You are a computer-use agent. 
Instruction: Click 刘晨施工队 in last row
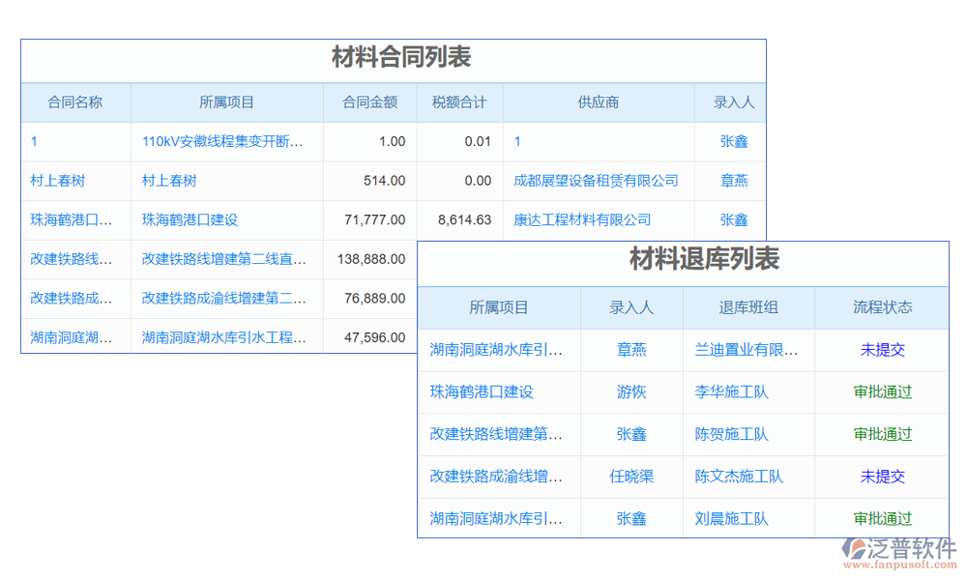coord(731,519)
